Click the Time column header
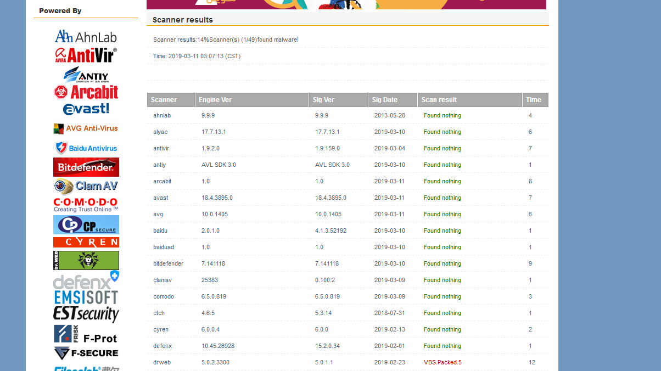This screenshot has height=371, width=661. (535, 100)
